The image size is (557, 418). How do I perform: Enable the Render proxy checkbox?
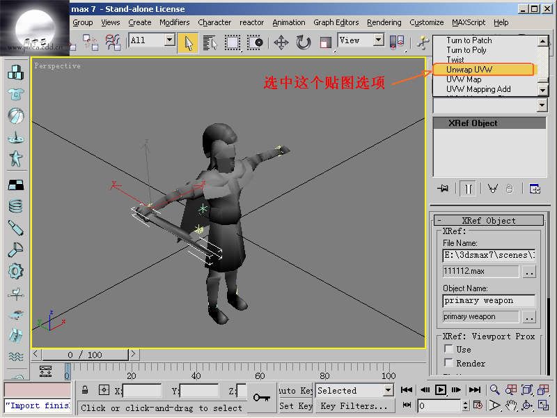click(448, 363)
